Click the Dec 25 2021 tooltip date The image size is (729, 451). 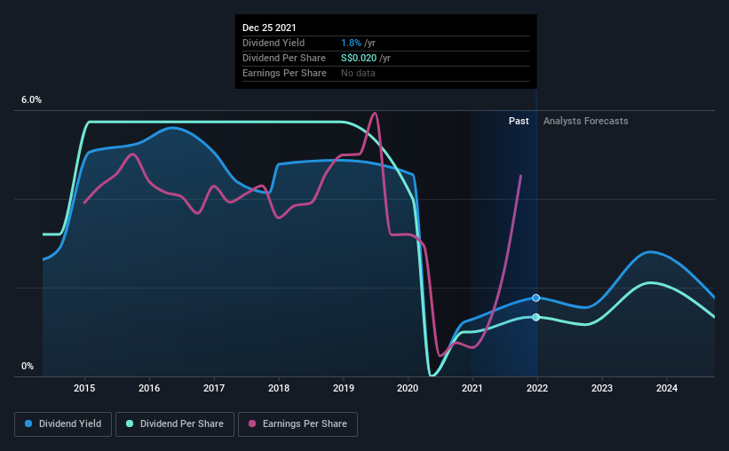(269, 28)
